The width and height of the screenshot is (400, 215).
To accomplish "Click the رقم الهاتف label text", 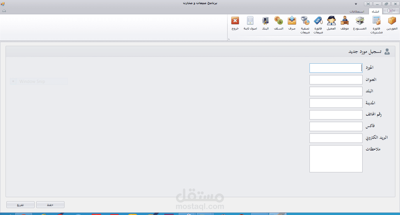I will click(374, 114).
